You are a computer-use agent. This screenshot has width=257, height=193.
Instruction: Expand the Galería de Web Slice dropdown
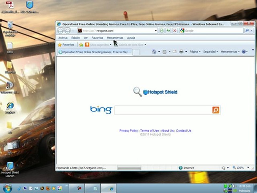[145, 45]
